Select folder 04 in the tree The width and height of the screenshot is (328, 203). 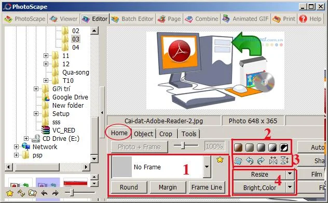76,47
